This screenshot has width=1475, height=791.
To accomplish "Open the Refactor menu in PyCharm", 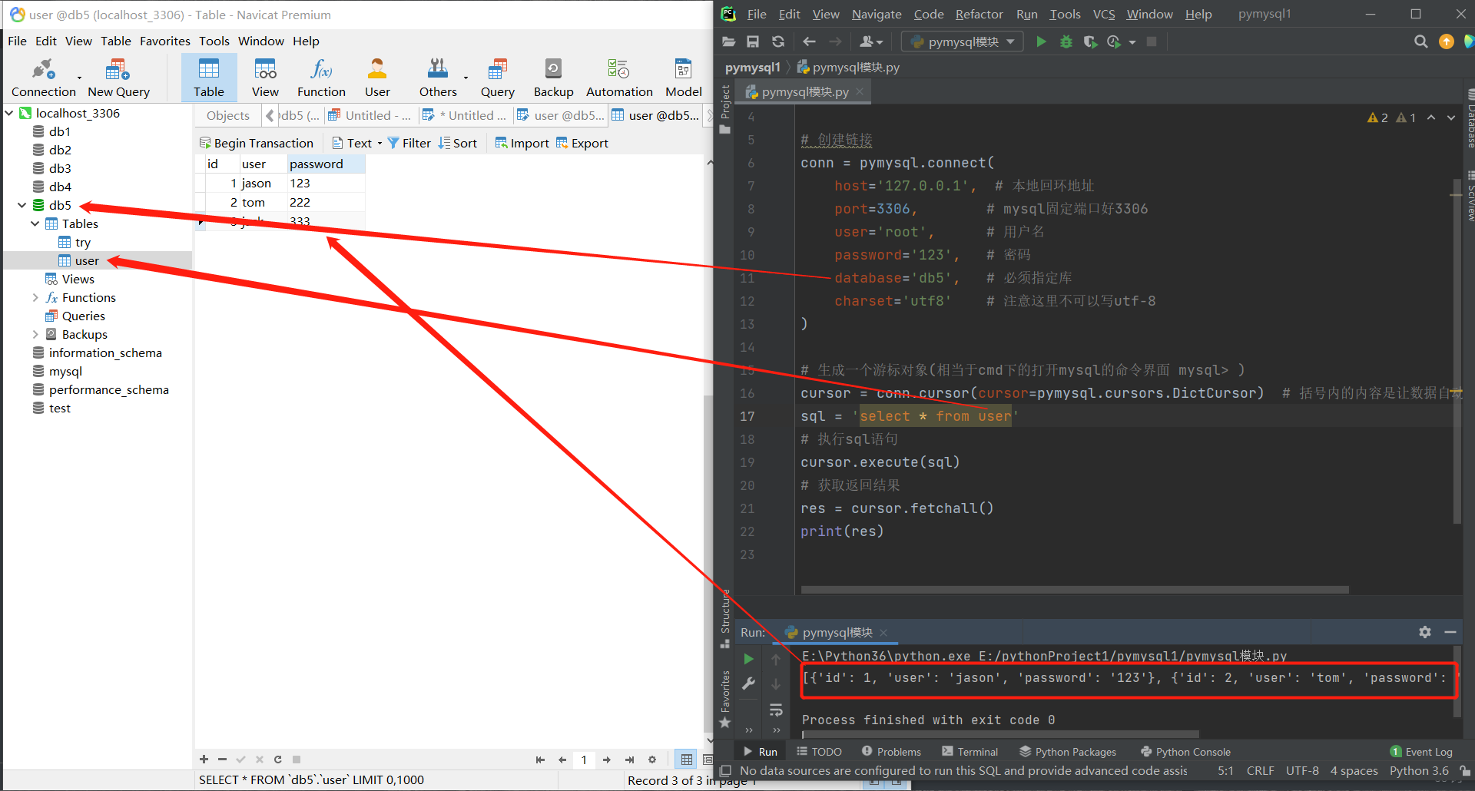I will pyautogui.click(x=979, y=14).
